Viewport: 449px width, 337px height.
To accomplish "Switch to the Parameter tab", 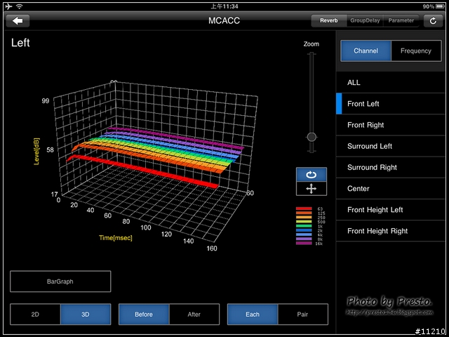I will tap(401, 20).
